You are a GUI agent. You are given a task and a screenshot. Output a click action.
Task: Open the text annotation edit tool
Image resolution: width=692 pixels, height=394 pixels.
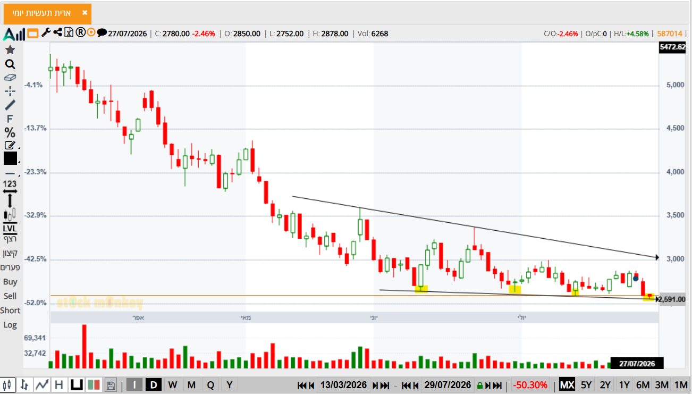pos(10,145)
